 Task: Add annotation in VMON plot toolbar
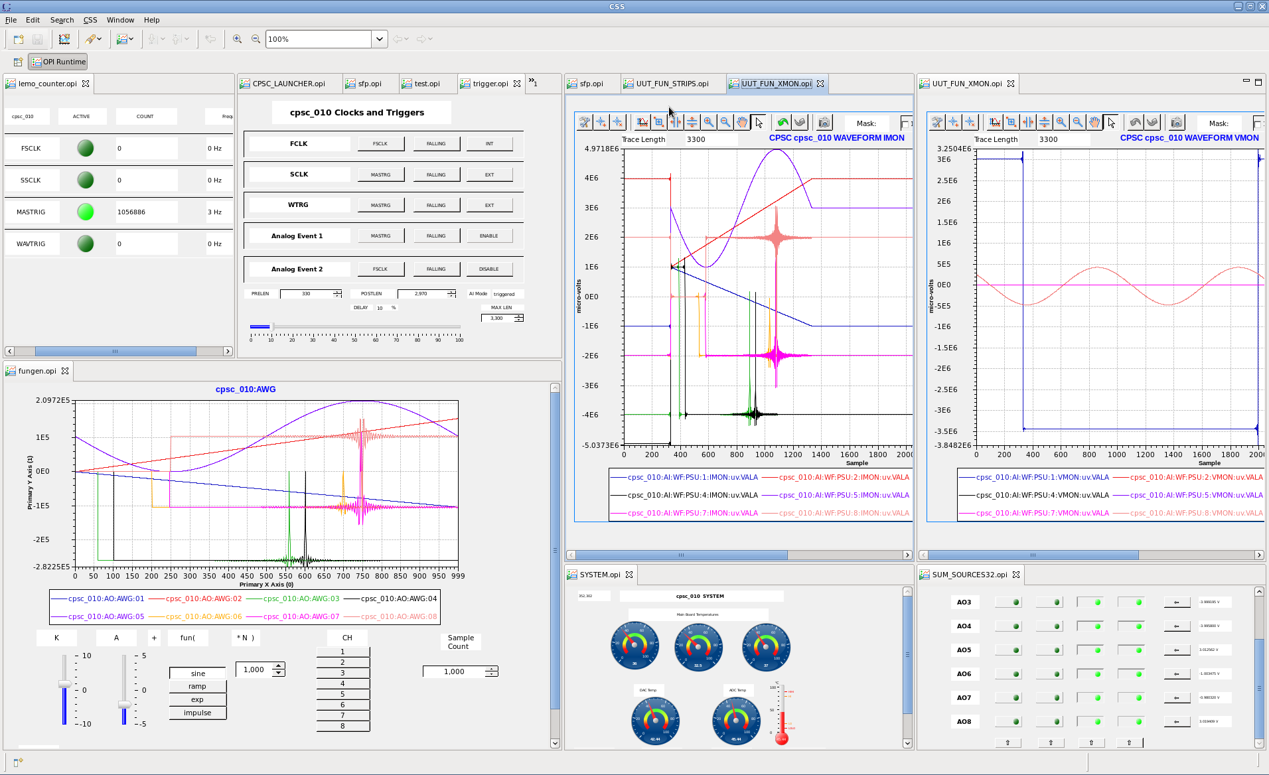954,122
